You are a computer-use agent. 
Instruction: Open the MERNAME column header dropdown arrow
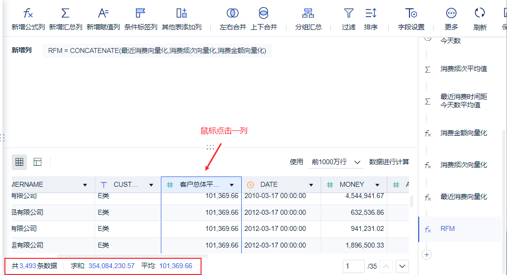(x=85, y=185)
